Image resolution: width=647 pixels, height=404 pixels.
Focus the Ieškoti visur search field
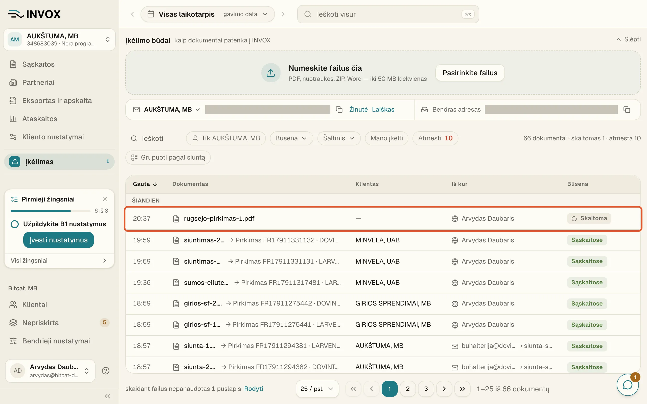point(388,14)
